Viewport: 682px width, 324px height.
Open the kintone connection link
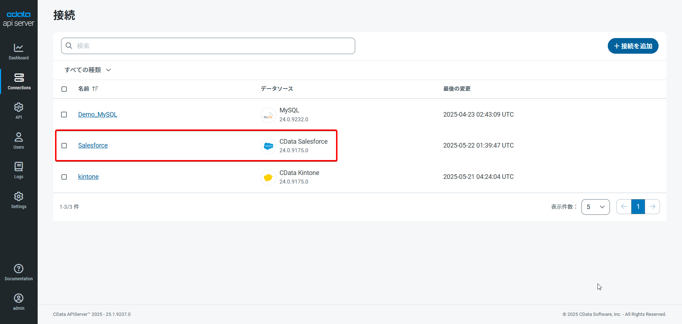tap(88, 177)
